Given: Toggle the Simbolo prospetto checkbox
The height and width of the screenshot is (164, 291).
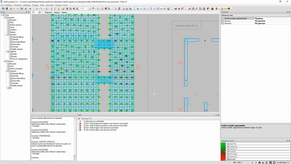Looking at the screenshot, I should point(8,68).
